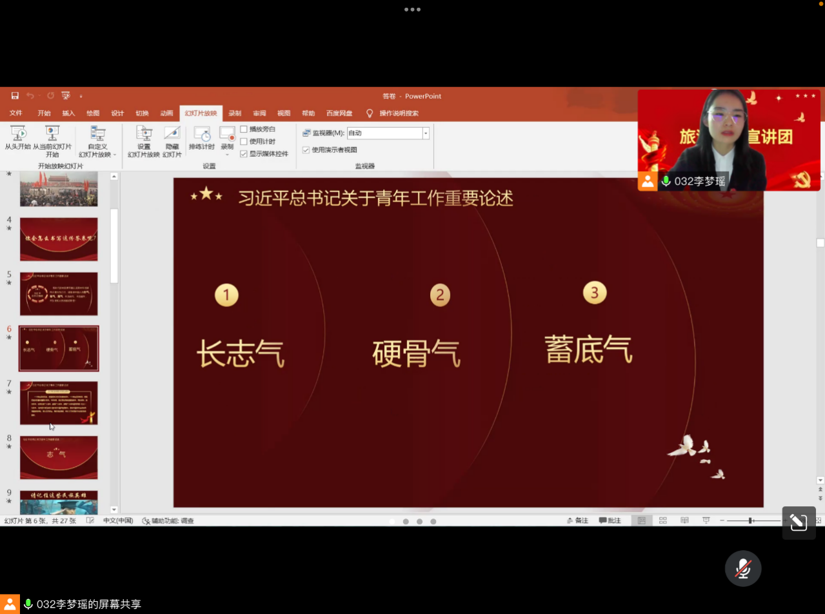Enable the 播放旁白 checkbox
The width and height of the screenshot is (825, 614).
pos(244,129)
